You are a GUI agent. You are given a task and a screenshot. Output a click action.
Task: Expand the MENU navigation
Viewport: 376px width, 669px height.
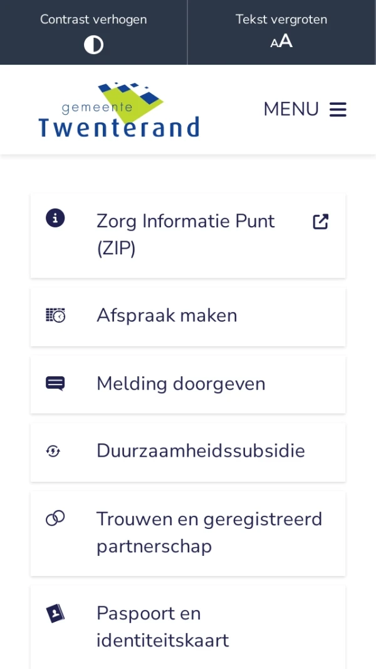305,109
